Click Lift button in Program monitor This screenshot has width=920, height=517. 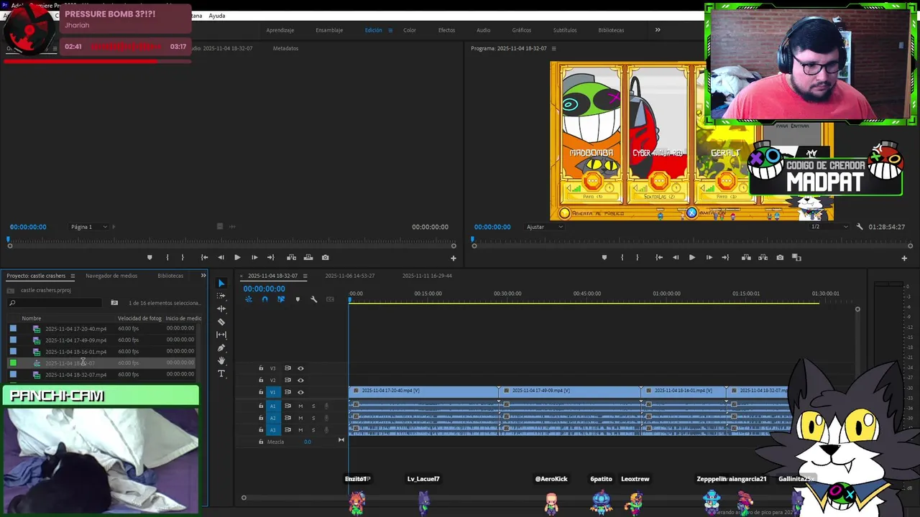point(746,257)
